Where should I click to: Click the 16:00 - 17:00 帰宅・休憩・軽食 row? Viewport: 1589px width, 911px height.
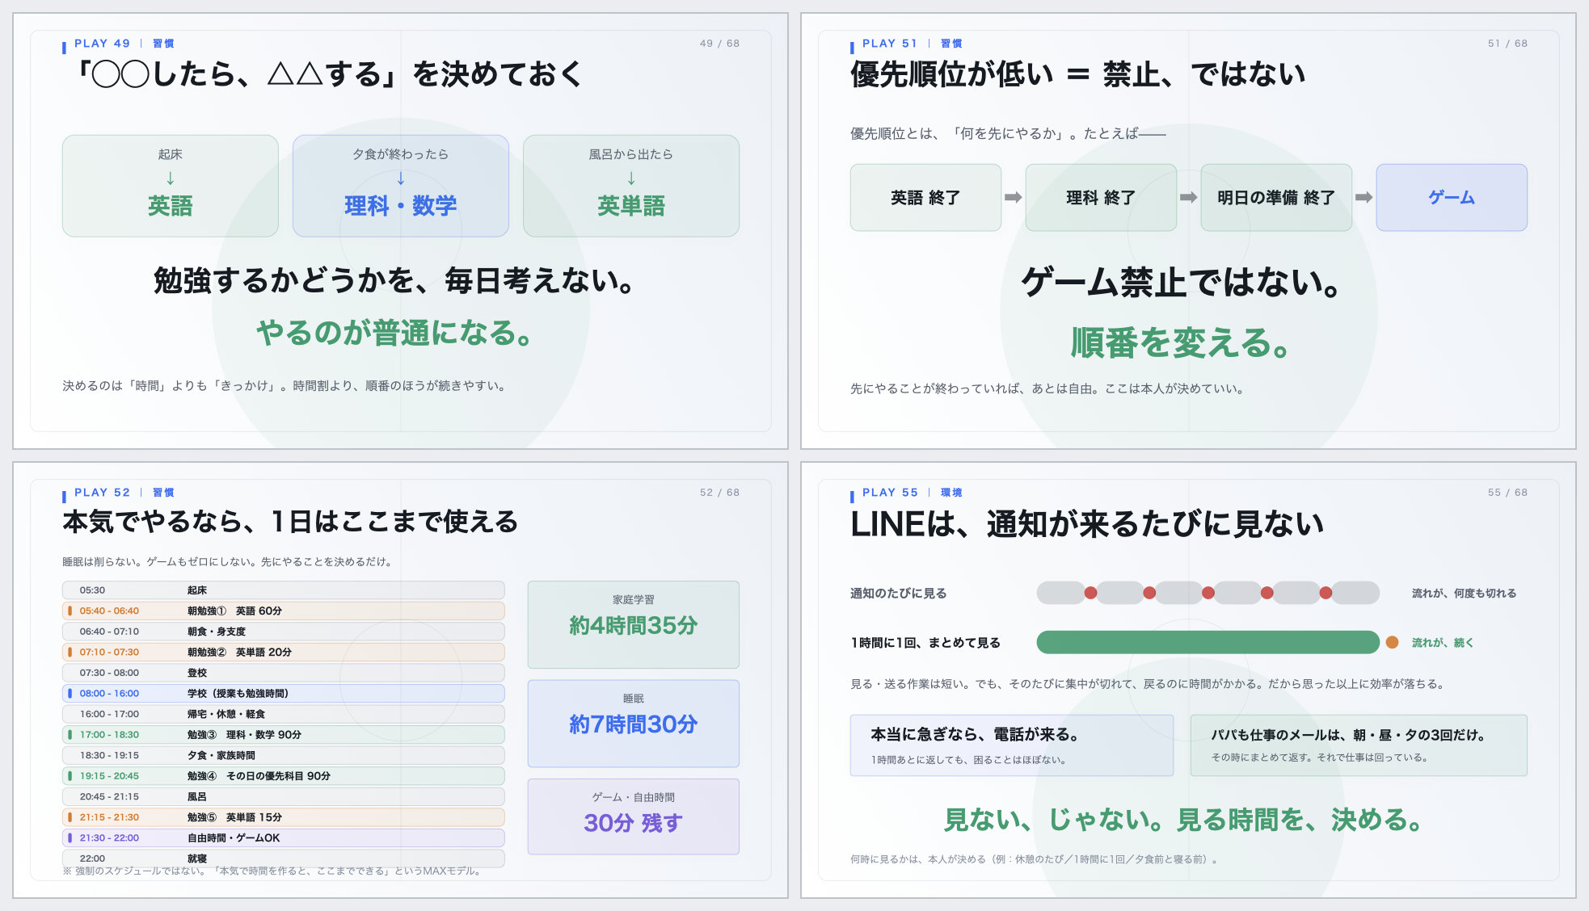tap(284, 714)
